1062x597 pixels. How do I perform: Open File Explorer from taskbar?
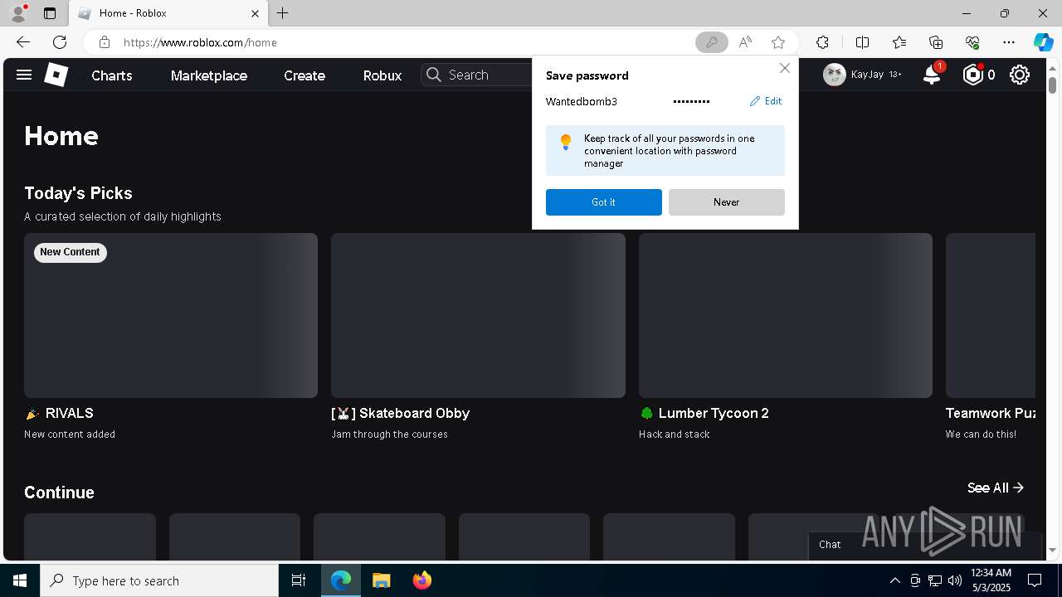click(x=381, y=580)
